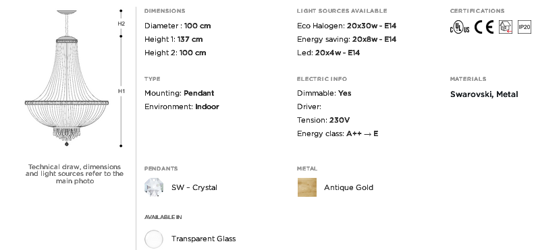Click the Eco Halogen 20x30w - E14 line
The width and height of the screenshot is (536, 250).
coord(346,26)
